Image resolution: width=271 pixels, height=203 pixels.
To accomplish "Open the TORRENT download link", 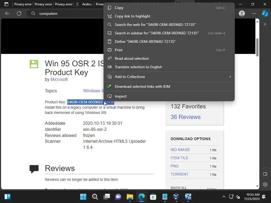I will (179, 174).
